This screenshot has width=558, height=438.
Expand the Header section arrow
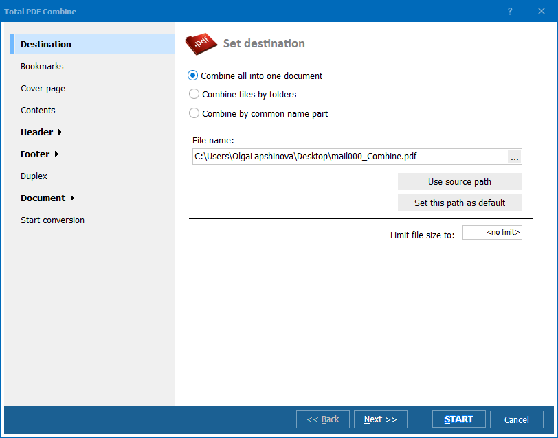pyautogui.click(x=60, y=132)
